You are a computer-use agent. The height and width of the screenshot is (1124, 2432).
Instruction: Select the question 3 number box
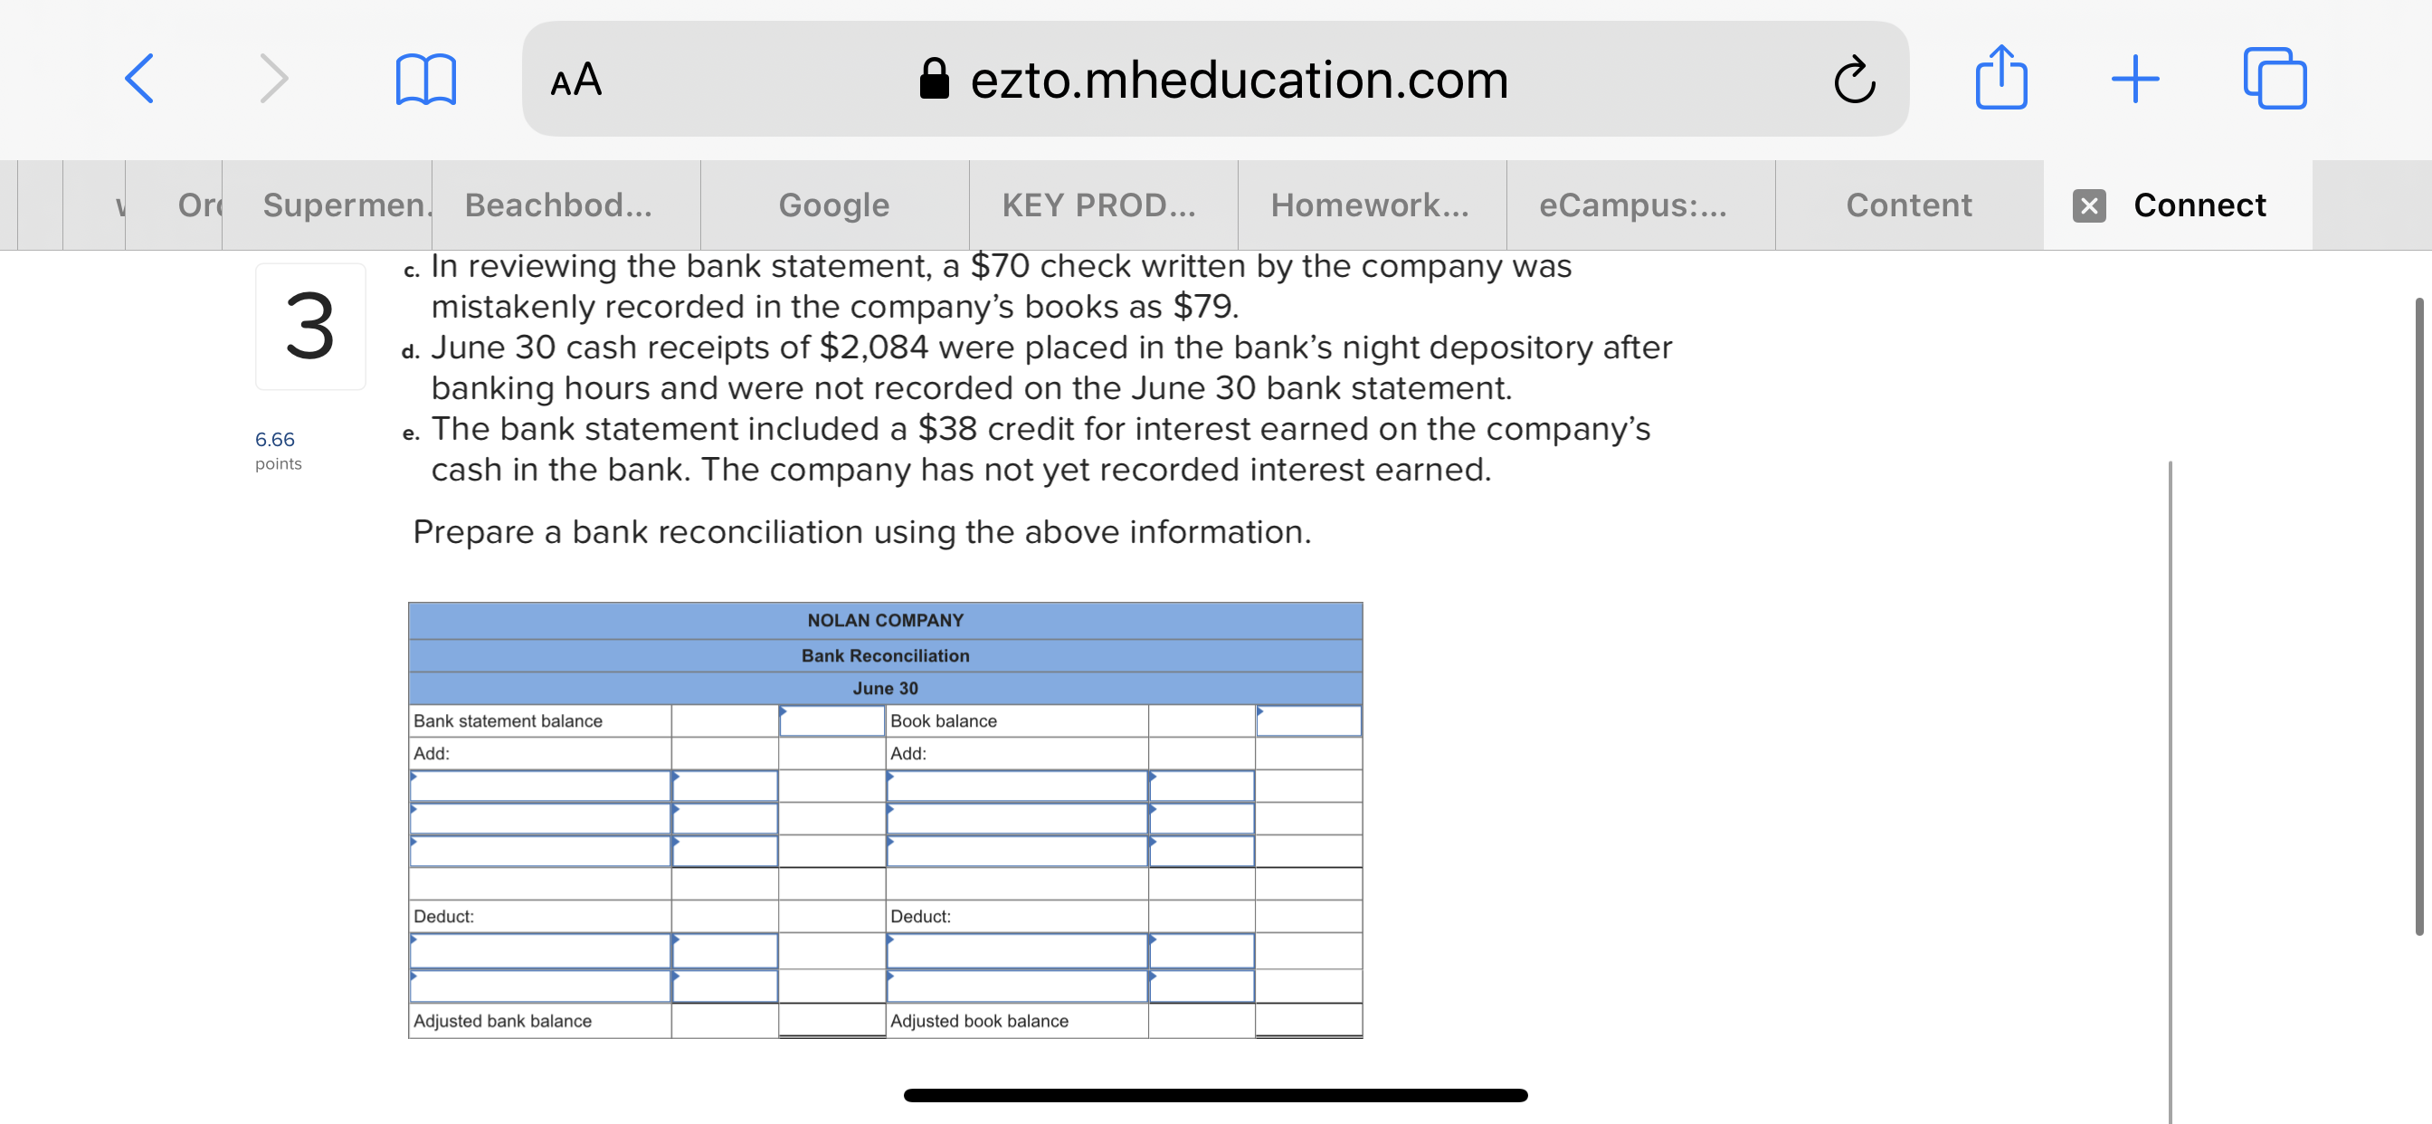(309, 327)
